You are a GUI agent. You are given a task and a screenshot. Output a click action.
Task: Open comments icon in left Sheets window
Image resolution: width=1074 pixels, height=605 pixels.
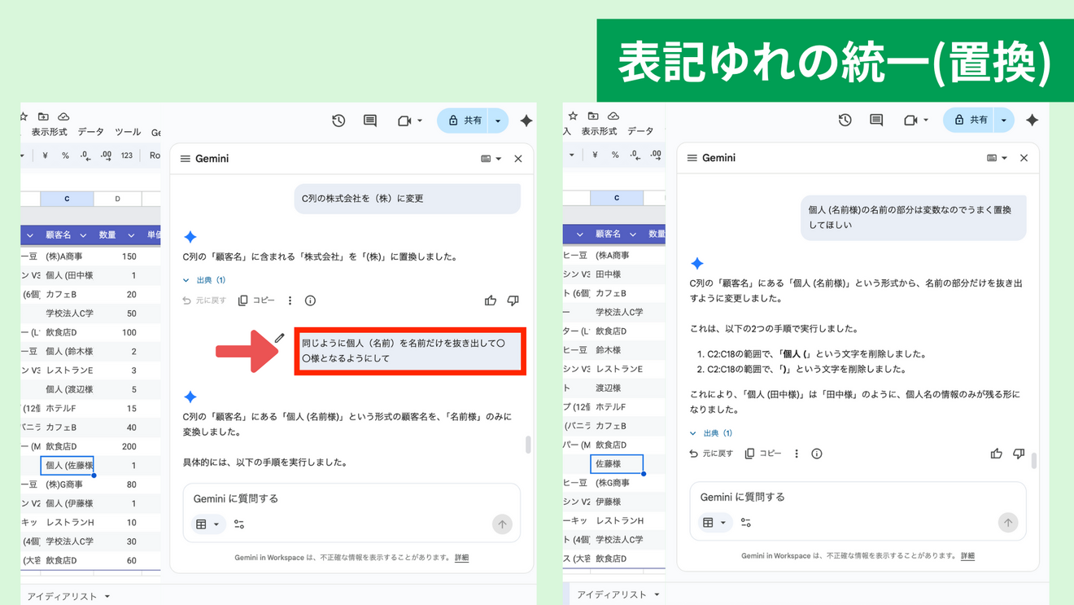pyautogui.click(x=370, y=121)
